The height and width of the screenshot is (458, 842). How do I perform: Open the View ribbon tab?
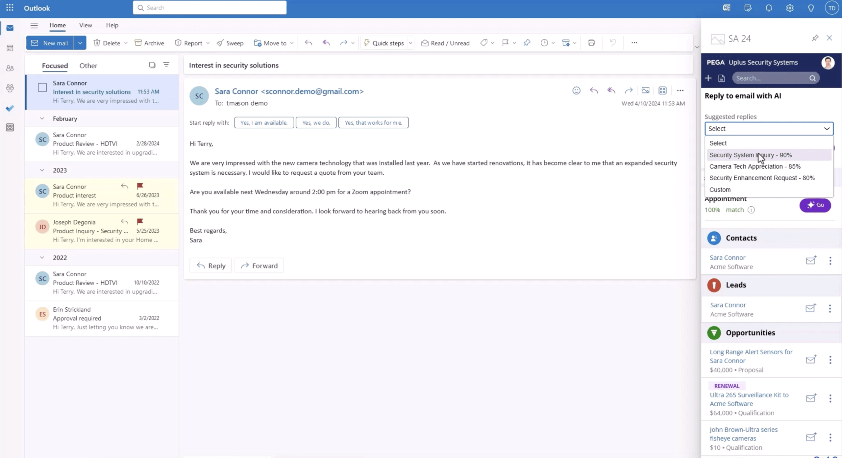pos(86,25)
